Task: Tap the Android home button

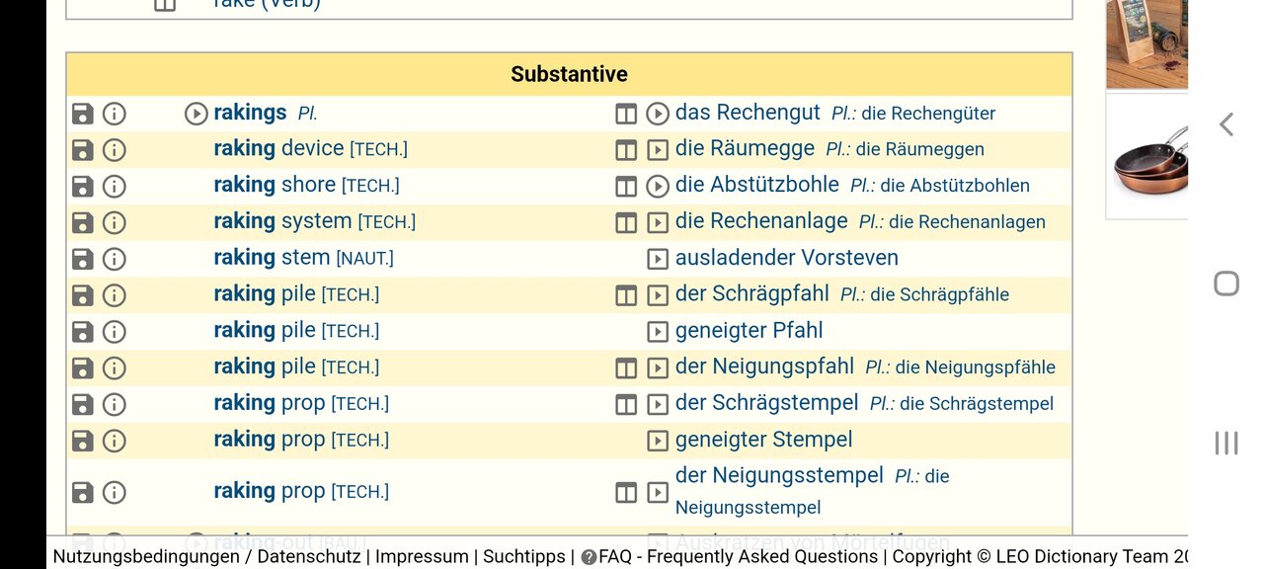Action: coord(1225,284)
